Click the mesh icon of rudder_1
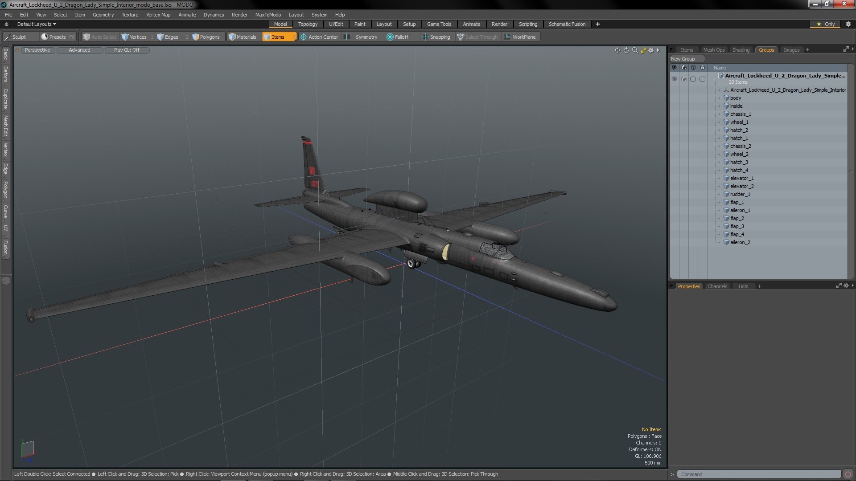The width and height of the screenshot is (856, 481). click(x=726, y=194)
